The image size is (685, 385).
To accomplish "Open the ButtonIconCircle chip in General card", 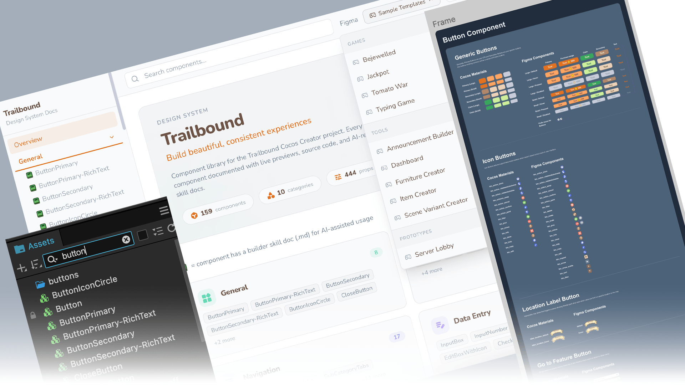I will [x=310, y=304].
